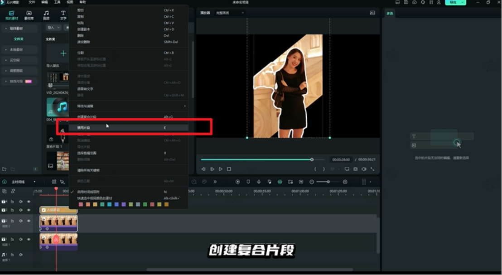Viewport: 502px width, 275px height.
Task: Click the timeline zoom-out minus icon
Action: coord(312,182)
